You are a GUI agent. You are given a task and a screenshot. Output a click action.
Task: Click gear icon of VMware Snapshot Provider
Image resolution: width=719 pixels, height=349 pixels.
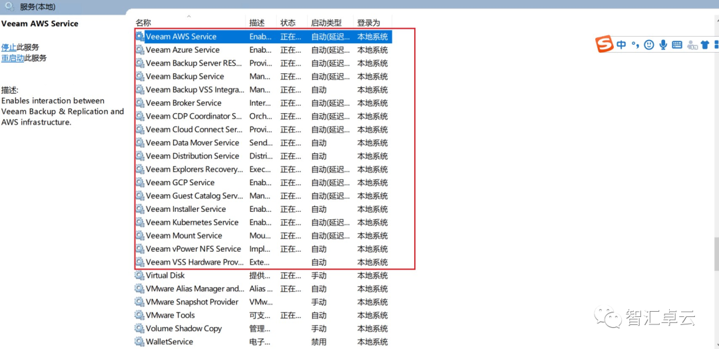(139, 302)
